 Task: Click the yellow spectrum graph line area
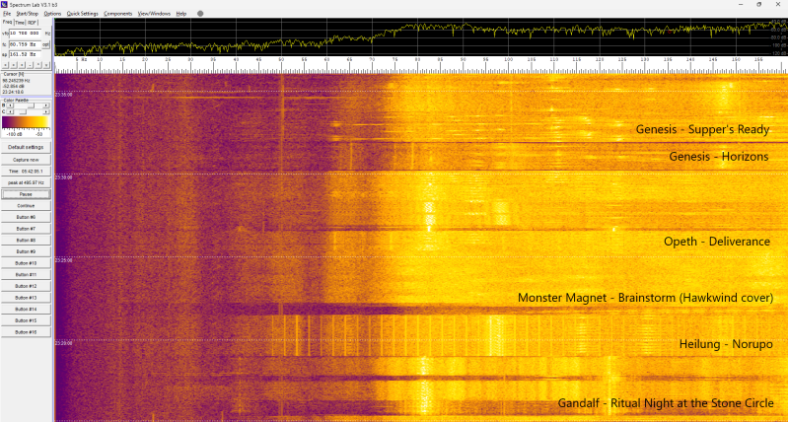(421, 37)
